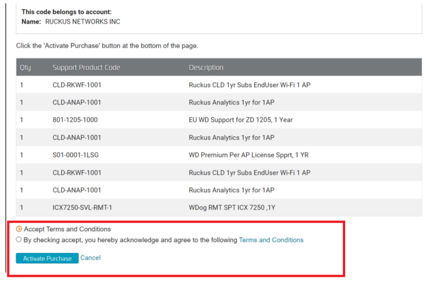This screenshot has height=284, width=433.
Task: Select quantity value in S01-0001-1LSG row
Action: [22, 155]
